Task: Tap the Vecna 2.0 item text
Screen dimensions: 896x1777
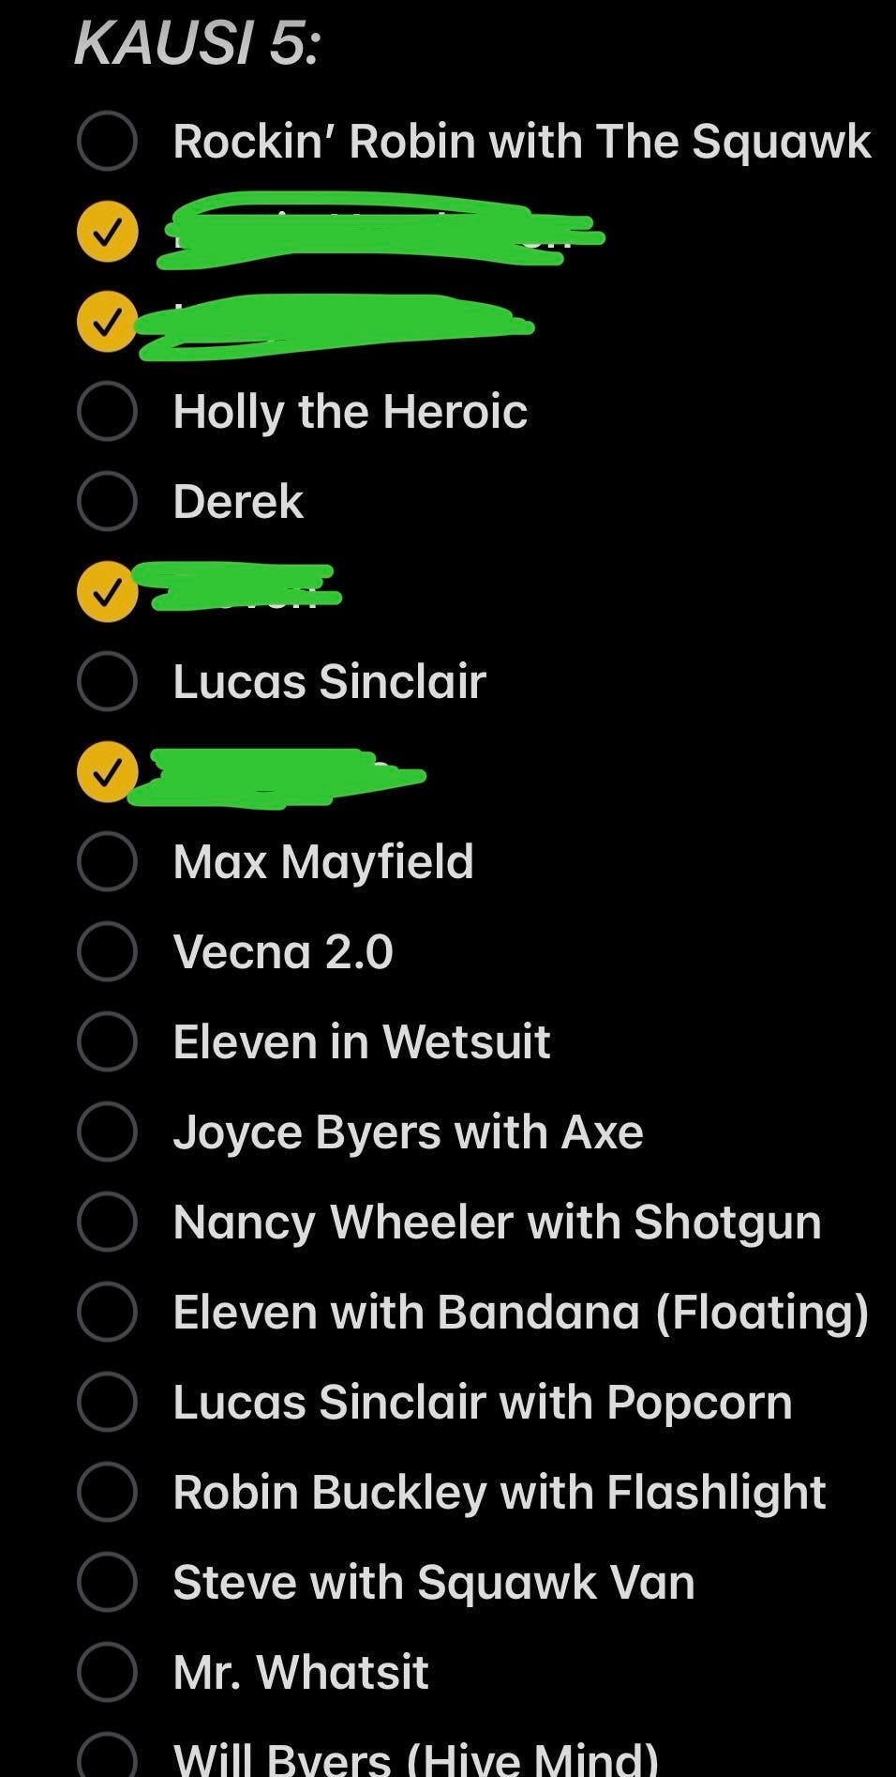Action: [282, 951]
